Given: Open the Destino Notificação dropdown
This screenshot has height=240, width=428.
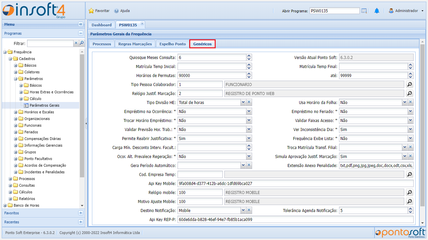Looking at the screenshot, I should tap(243, 210).
